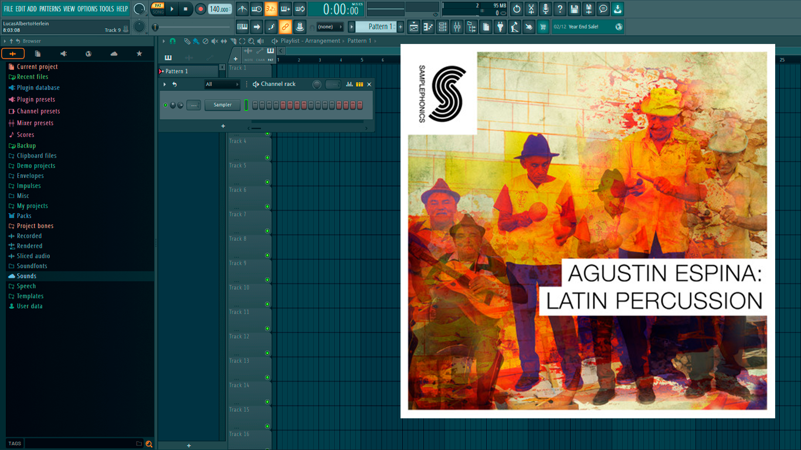Click the Year End Sale! news panel

(x=588, y=26)
